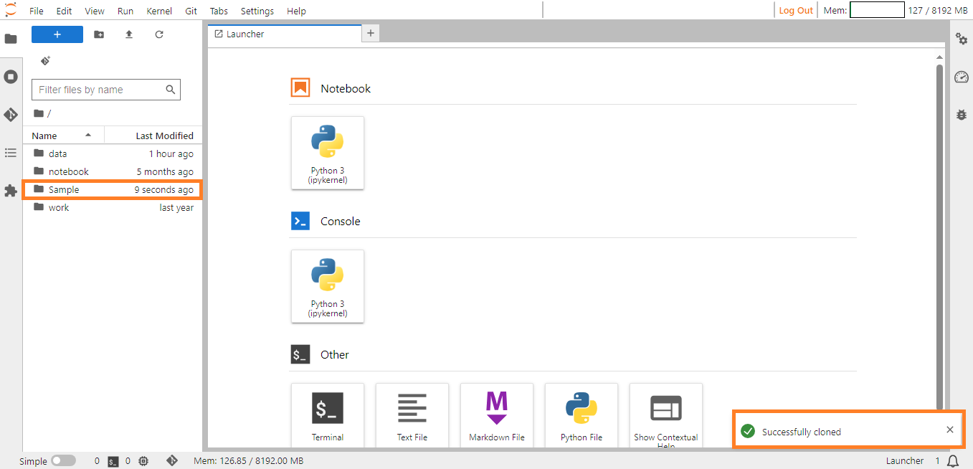Toggle Simple interface mode switch
973x469 pixels.
click(x=63, y=461)
